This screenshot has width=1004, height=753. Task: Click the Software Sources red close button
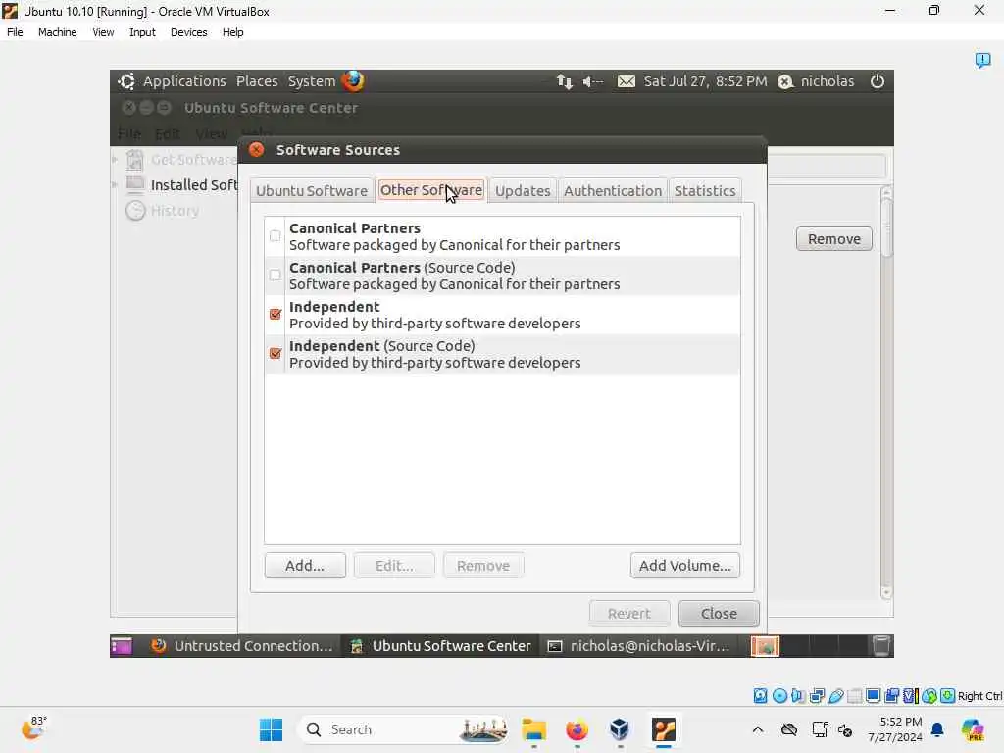click(x=257, y=150)
